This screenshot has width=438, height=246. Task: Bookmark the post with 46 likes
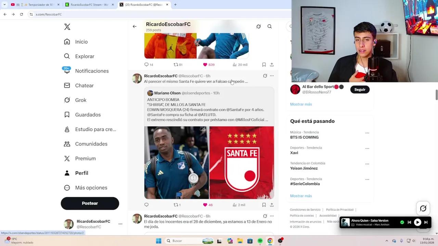(264, 205)
